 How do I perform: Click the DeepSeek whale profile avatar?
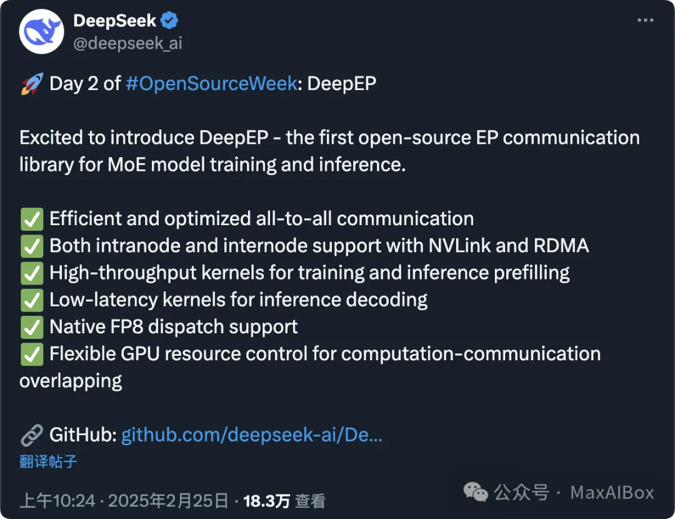(42, 31)
